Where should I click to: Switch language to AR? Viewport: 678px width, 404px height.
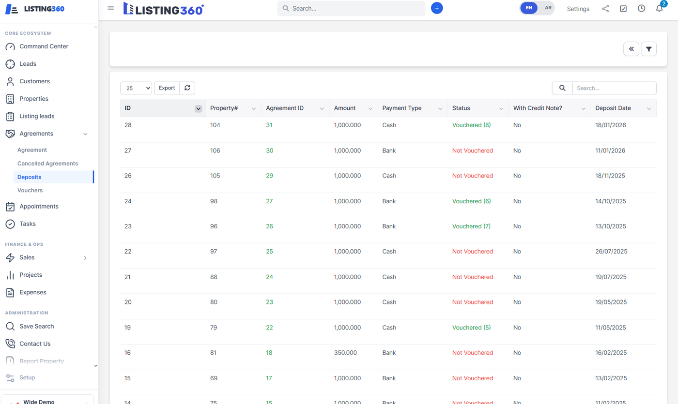click(x=548, y=8)
